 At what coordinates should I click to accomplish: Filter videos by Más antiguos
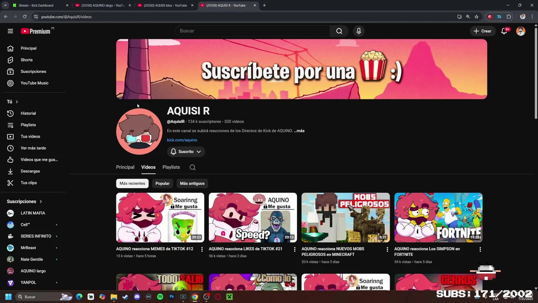tap(192, 183)
